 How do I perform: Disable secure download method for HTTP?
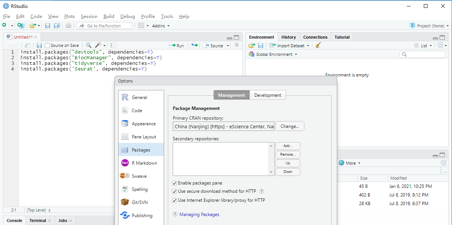tap(175, 191)
